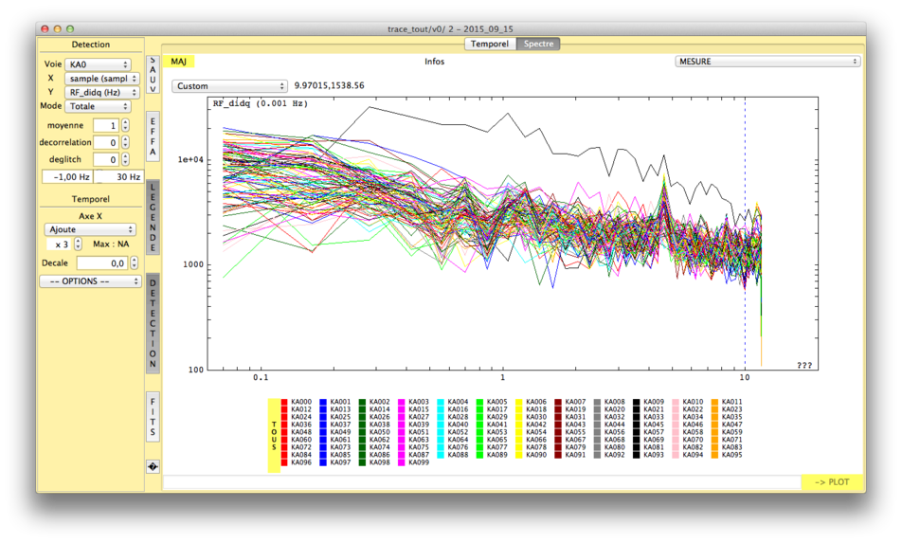Click the EFFA vertical erase button

click(153, 136)
